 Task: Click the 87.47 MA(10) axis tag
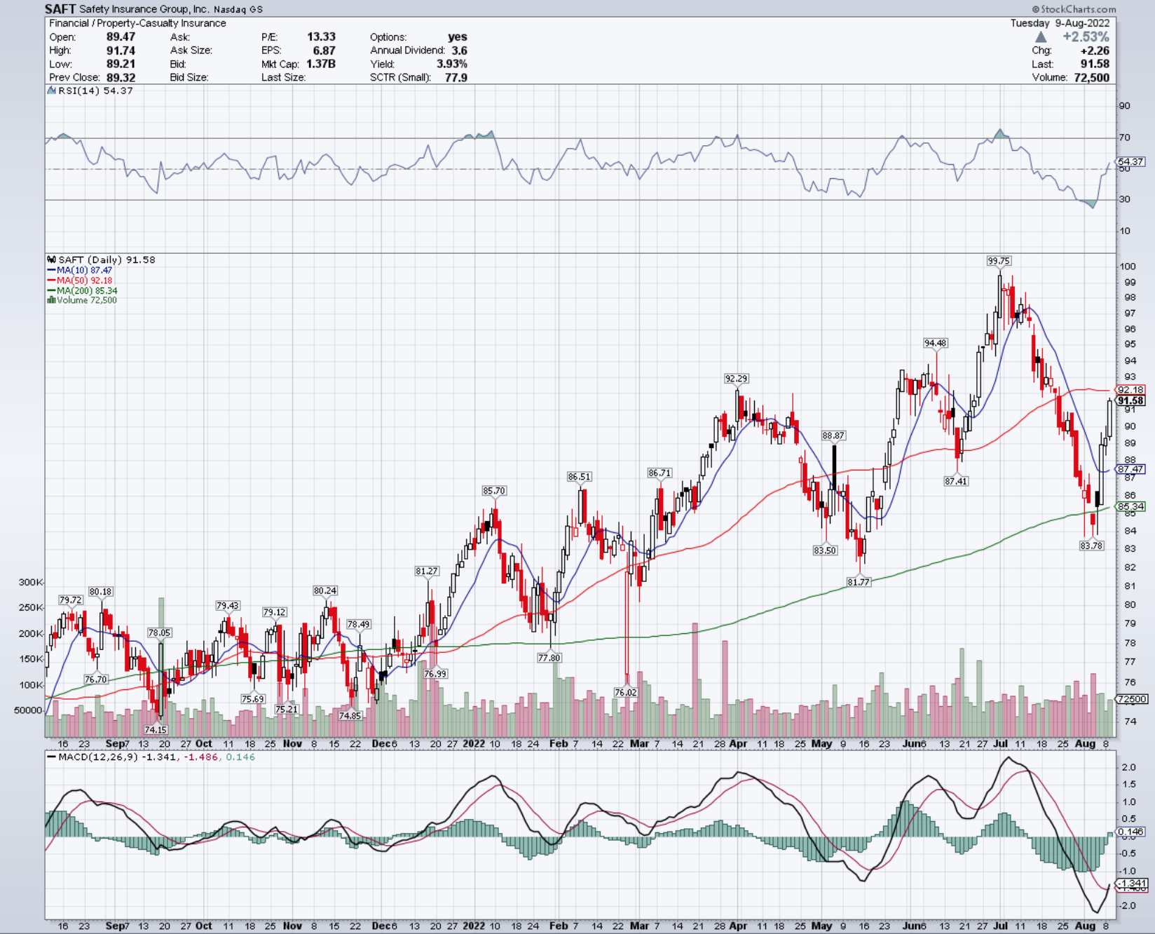click(1130, 469)
